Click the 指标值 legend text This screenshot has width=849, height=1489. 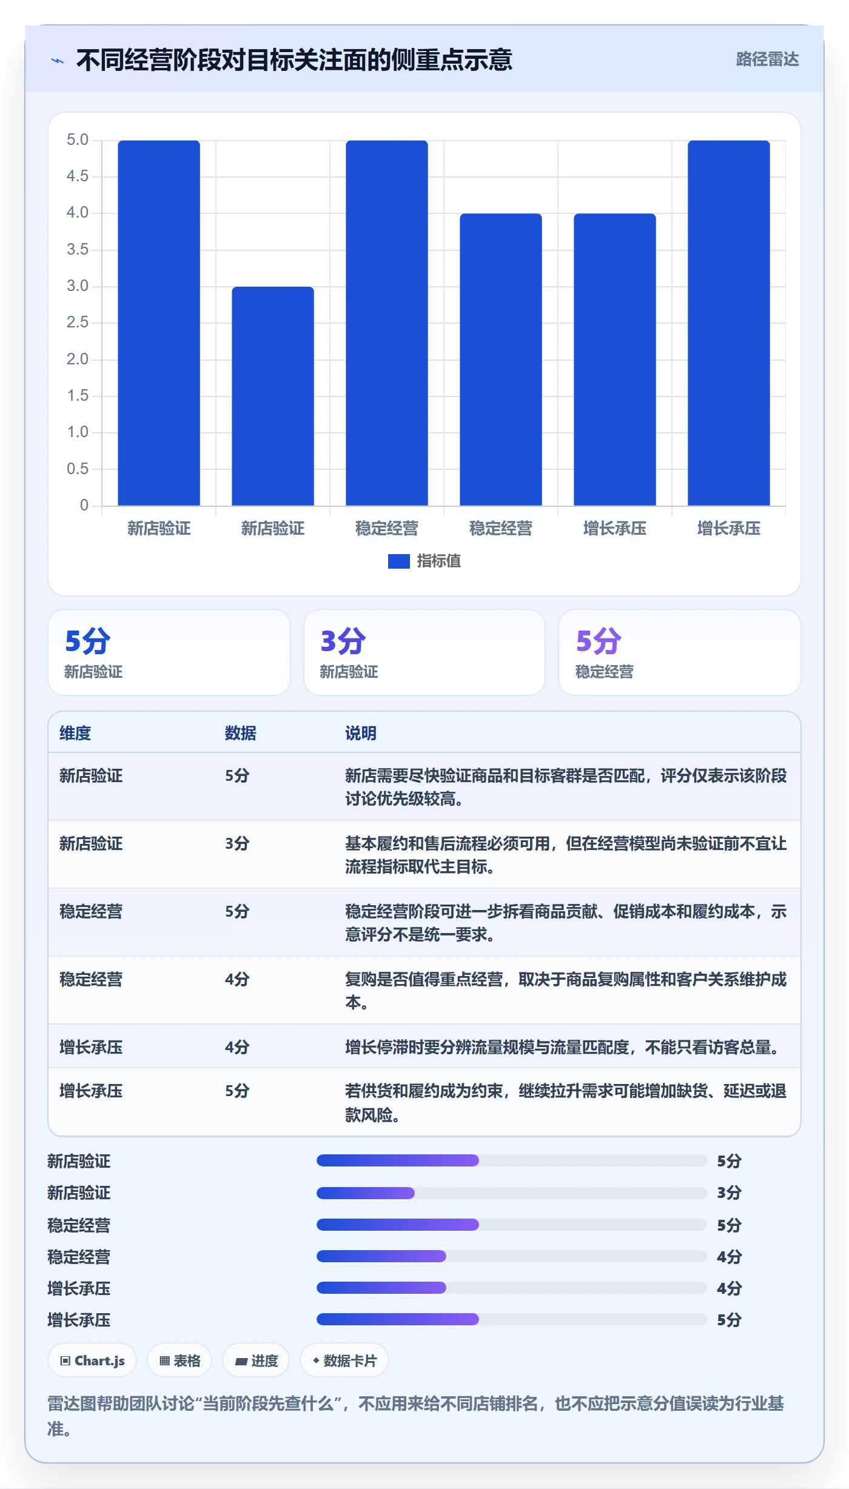(439, 561)
